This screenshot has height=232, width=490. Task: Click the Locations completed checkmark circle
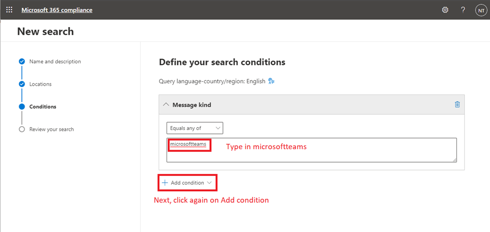[x=22, y=84]
